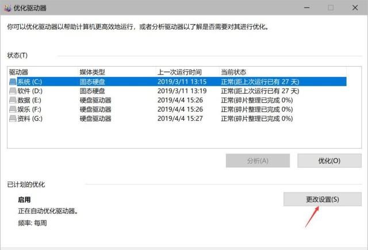Click 固态硬盘 media type for 软件 (D:)
This screenshot has height=250, width=368.
click(92, 91)
